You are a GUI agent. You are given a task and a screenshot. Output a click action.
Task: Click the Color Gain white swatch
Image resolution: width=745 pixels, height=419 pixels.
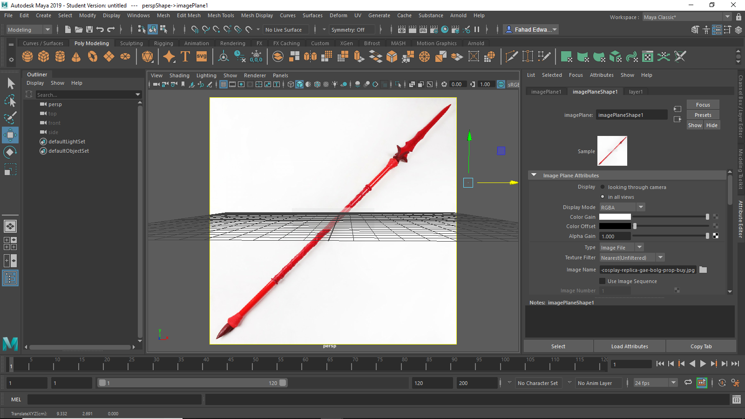pos(615,217)
